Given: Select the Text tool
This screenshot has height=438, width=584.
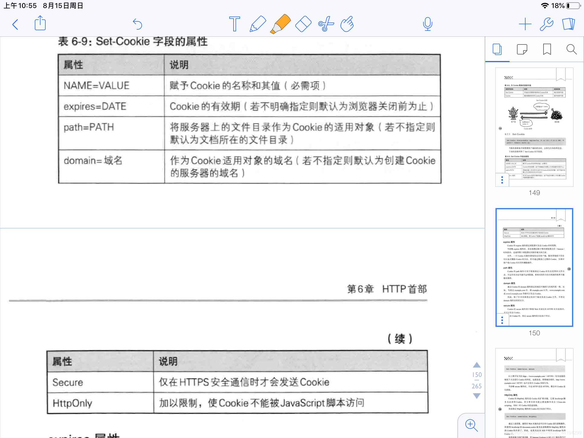Looking at the screenshot, I should tap(234, 24).
